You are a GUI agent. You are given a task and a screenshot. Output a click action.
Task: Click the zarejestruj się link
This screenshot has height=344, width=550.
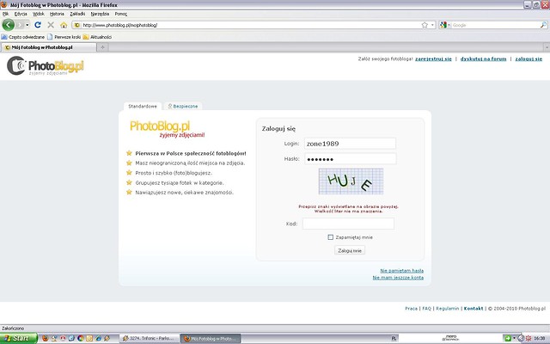(433, 58)
